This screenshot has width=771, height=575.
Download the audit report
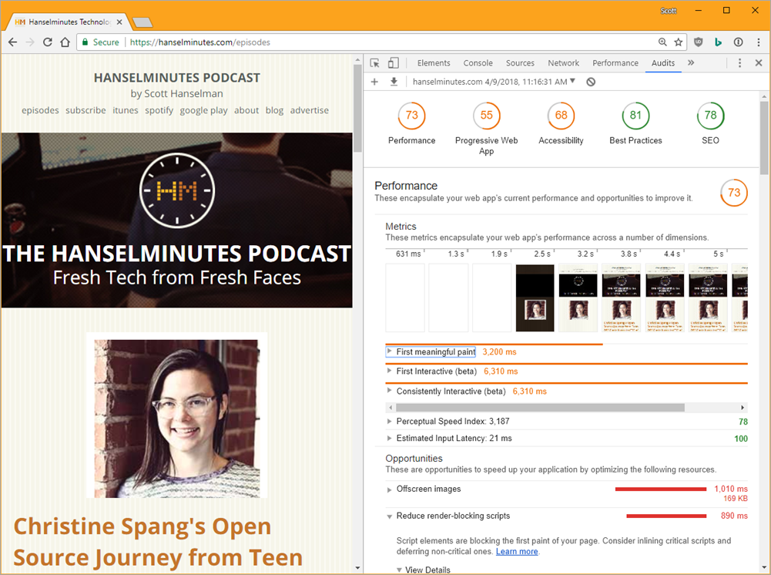pyautogui.click(x=394, y=82)
